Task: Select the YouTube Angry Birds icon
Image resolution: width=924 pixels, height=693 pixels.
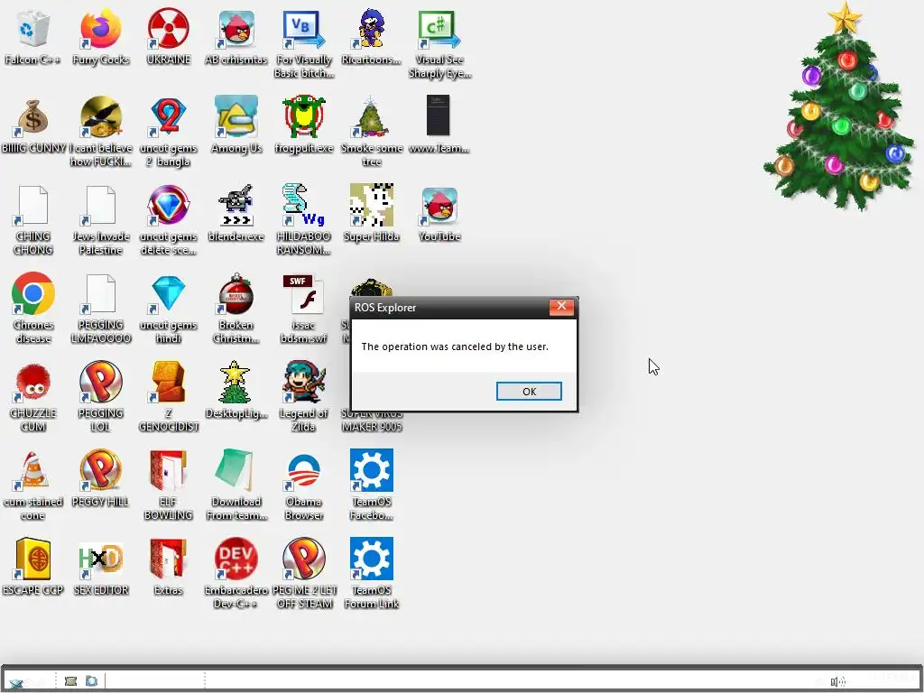Action: click(x=439, y=207)
